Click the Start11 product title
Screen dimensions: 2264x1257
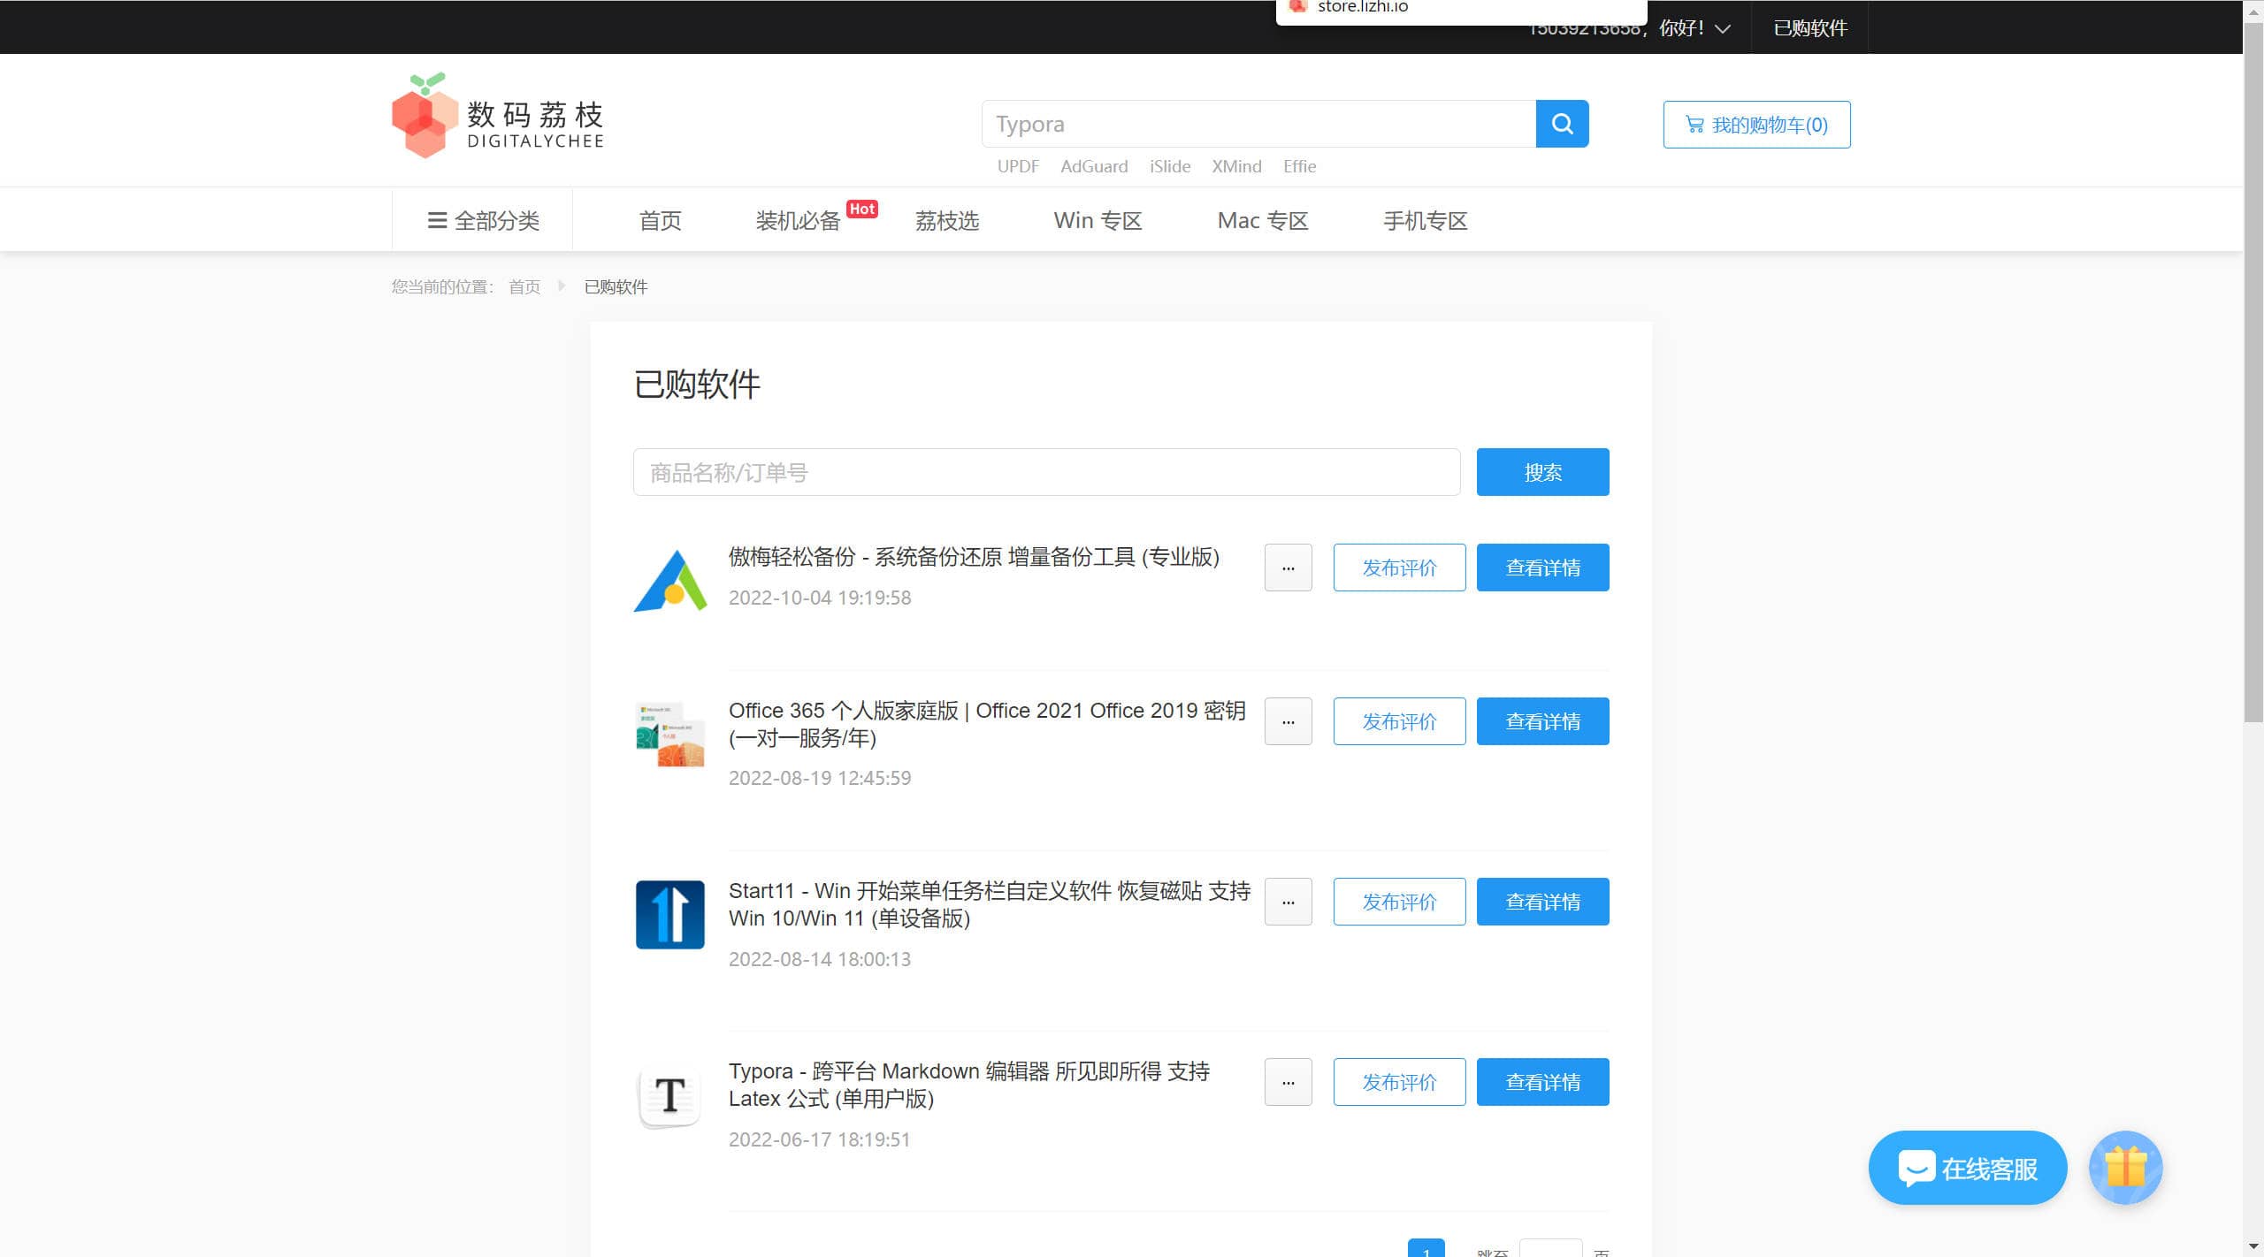click(x=990, y=904)
